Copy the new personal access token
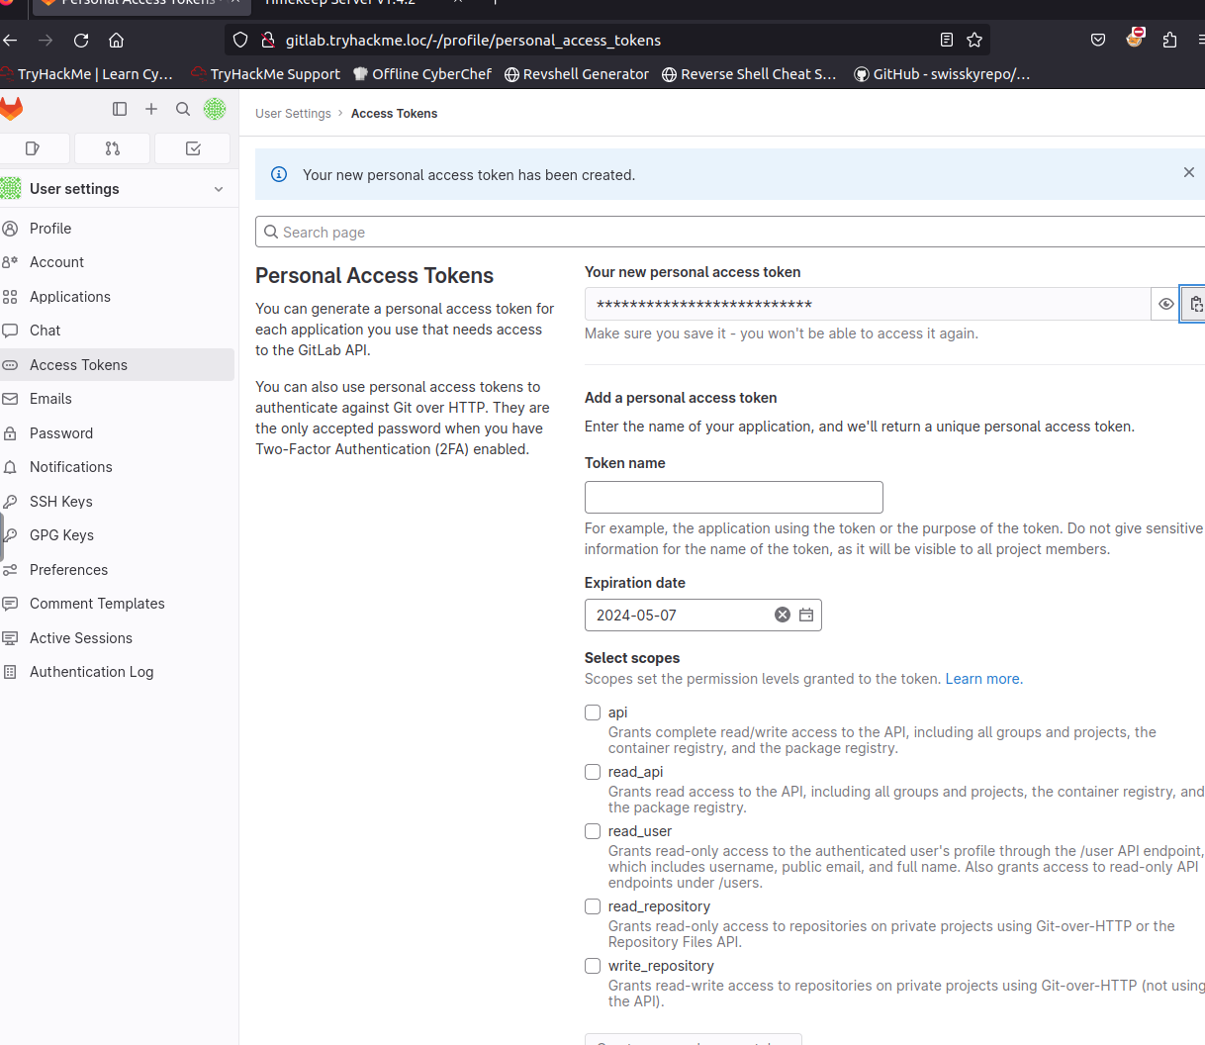Viewport: 1205px width, 1045px height. 1195,304
